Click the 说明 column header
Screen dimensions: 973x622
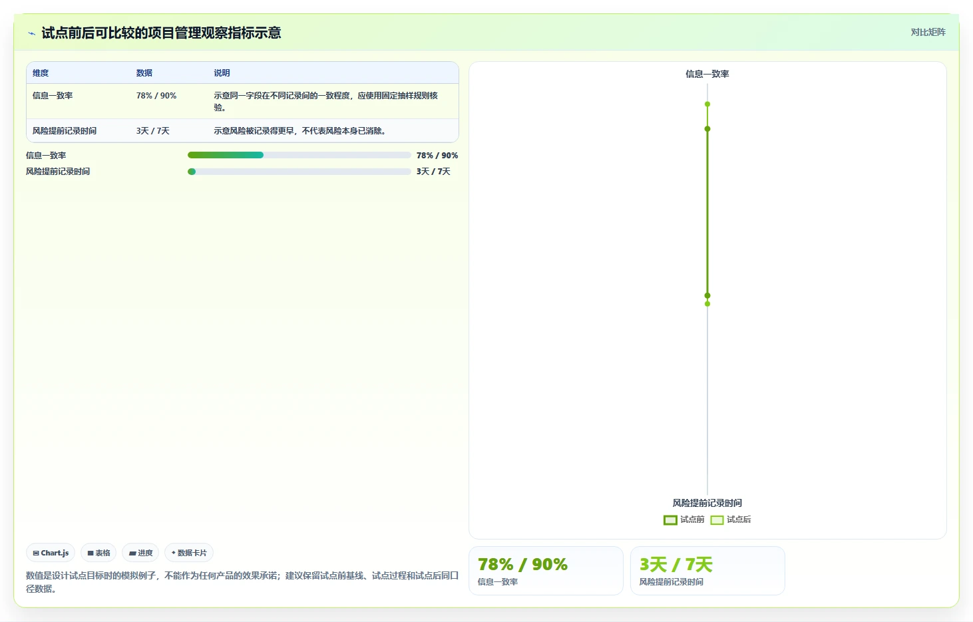click(222, 73)
